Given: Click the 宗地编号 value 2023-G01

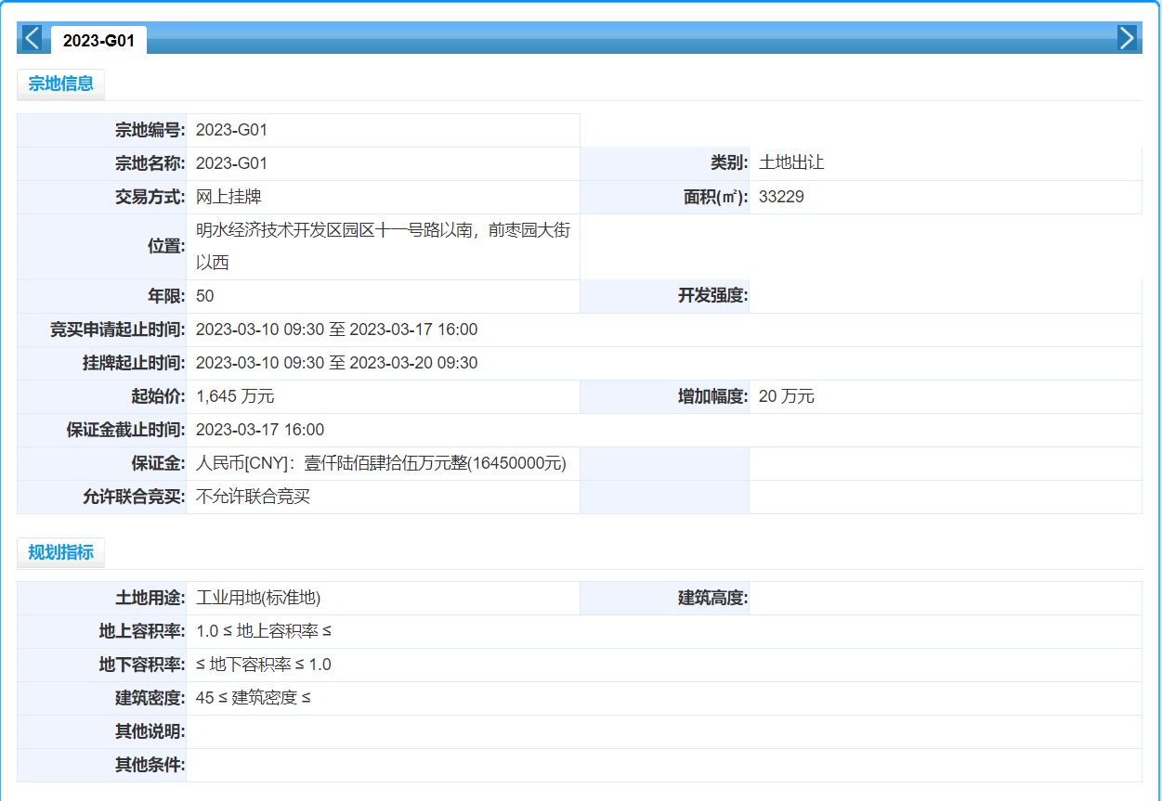Looking at the screenshot, I should pyautogui.click(x=231, y=130).
